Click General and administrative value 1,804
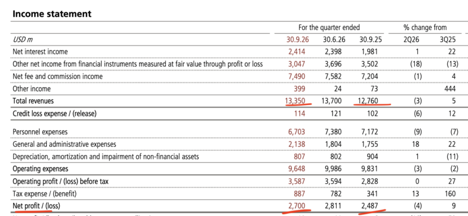Viewport: 468px width, 216px height. click(333, 144)
